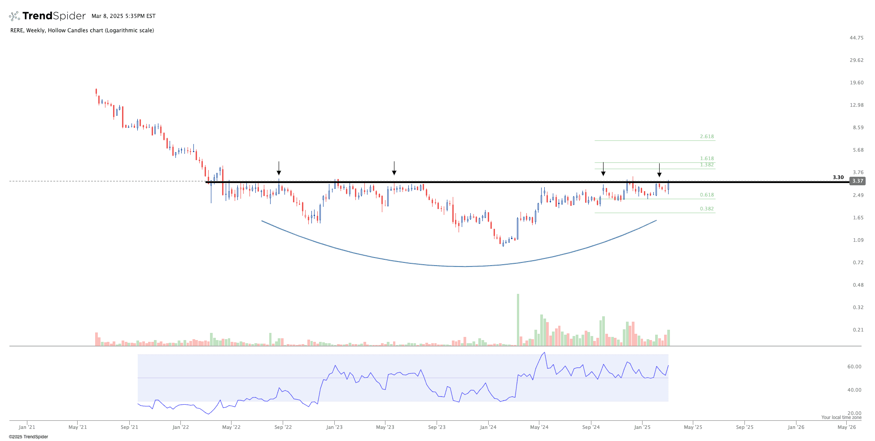The image size is (875, 441).
Task: Click the ©2025 TrendSpider copyright text
Action: [28, 437]
